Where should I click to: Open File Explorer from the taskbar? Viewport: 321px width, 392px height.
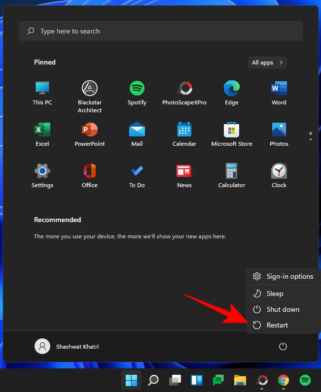tap(240, 380)
